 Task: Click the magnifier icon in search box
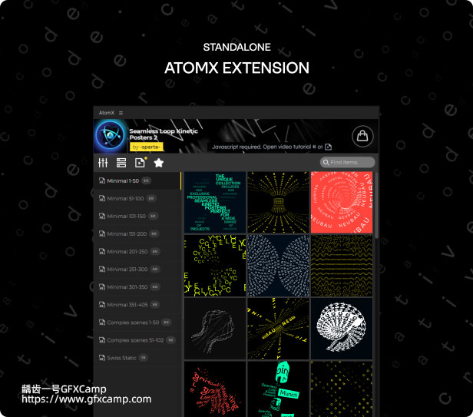[326, 162]
